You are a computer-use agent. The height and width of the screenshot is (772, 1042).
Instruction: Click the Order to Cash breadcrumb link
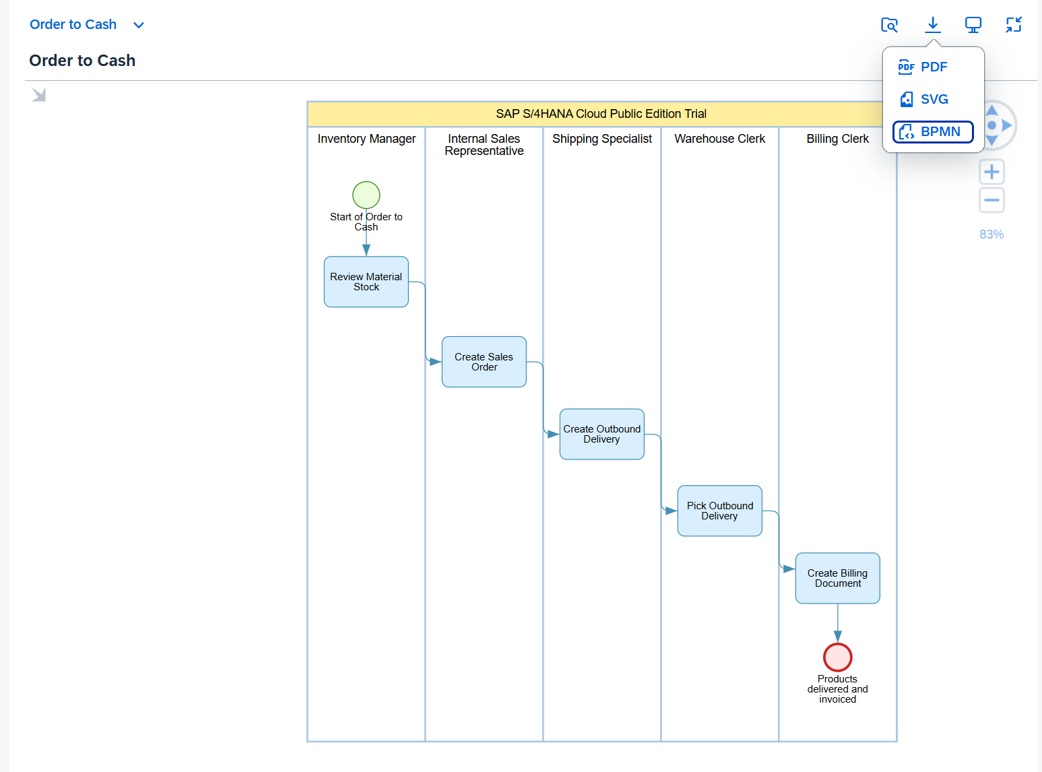tap(73, 24)
